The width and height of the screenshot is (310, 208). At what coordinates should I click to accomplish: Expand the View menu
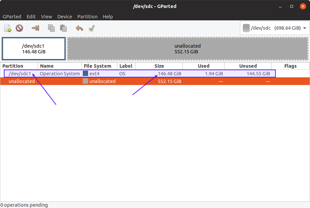click(x=46, y=17)
